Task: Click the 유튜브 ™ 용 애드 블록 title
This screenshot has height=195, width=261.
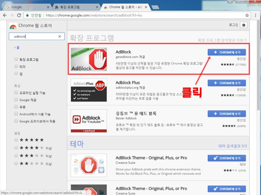Action: point(136,113)
